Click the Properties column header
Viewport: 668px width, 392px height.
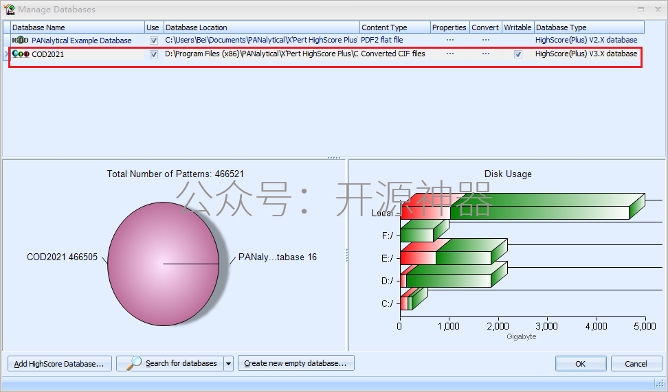[450, 27]
